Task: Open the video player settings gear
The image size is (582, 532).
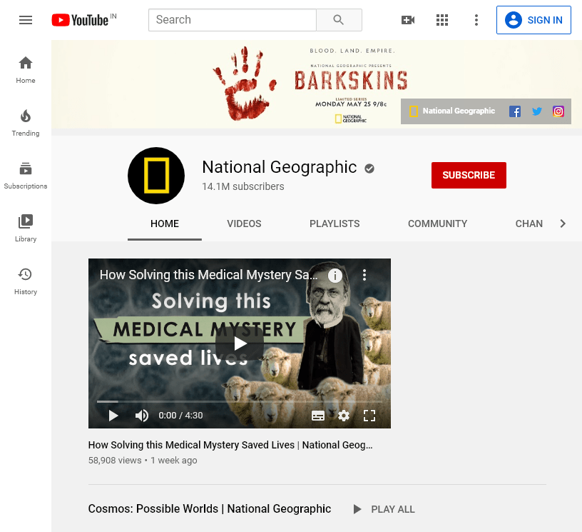Action: 344,416
